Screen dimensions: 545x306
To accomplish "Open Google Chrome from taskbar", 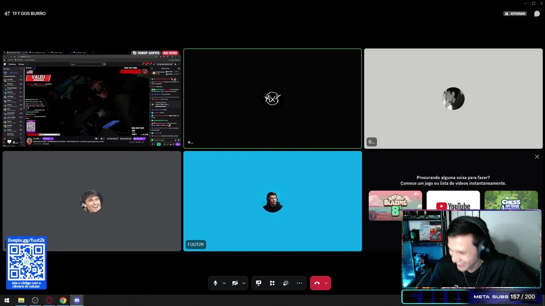I will tap(63, 300).
